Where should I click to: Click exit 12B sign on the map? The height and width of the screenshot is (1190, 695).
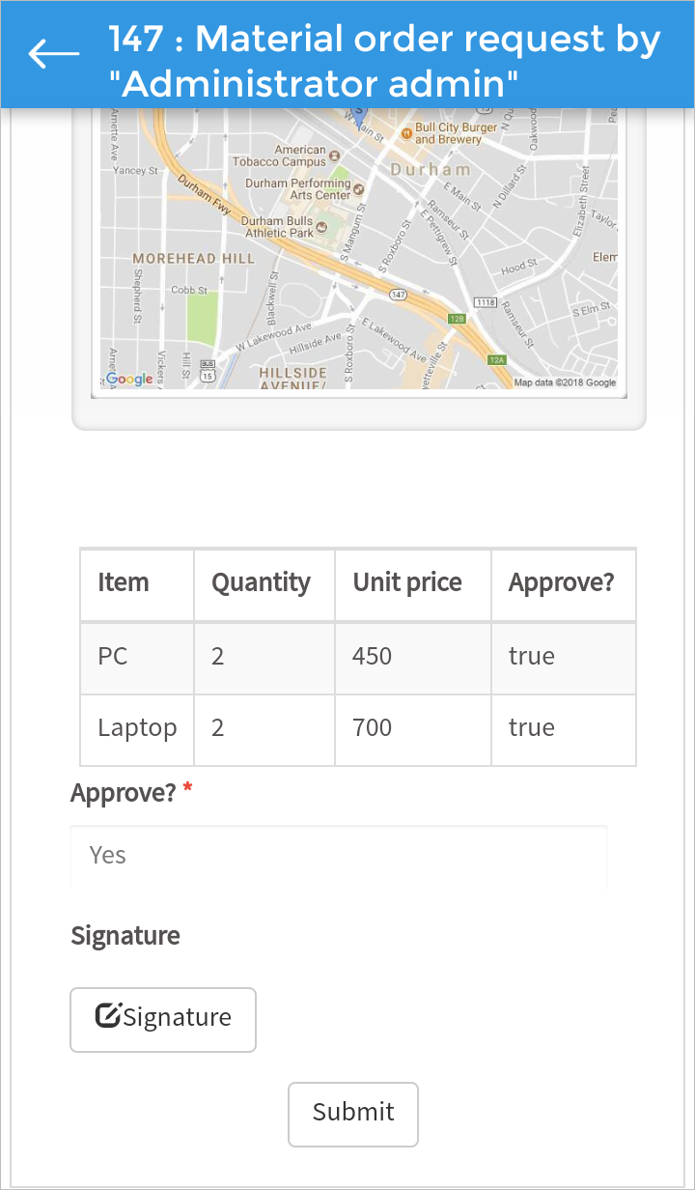tap(457, 318)
